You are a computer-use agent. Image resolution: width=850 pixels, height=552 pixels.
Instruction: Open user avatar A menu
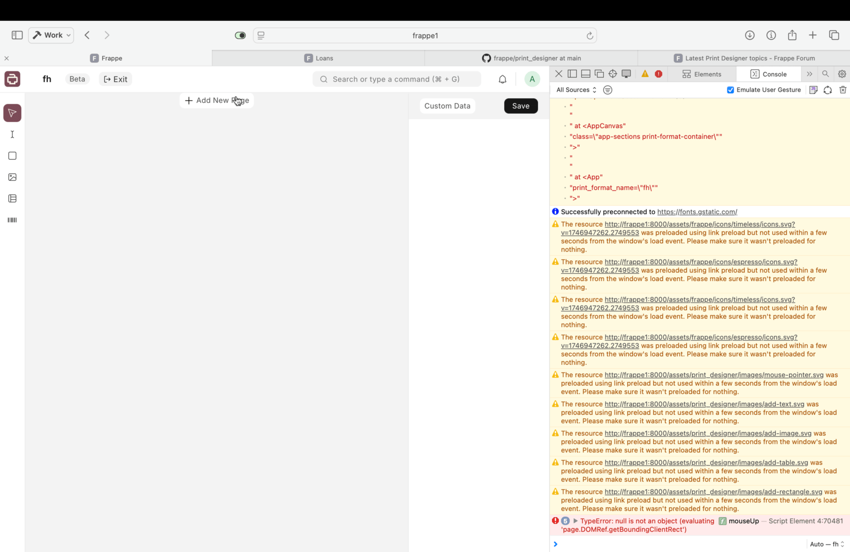click(x=532, y=79)
